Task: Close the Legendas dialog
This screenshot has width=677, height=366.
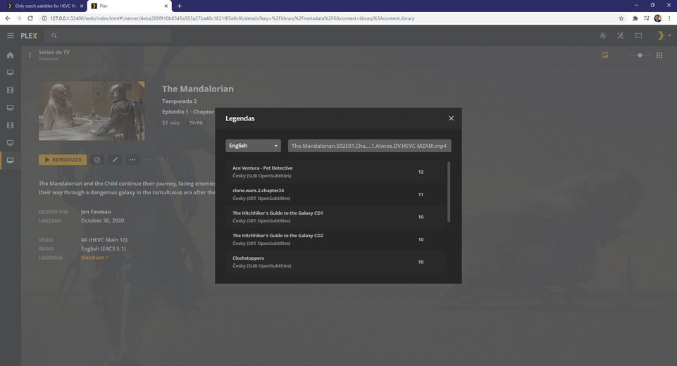Action: [451, 118]
